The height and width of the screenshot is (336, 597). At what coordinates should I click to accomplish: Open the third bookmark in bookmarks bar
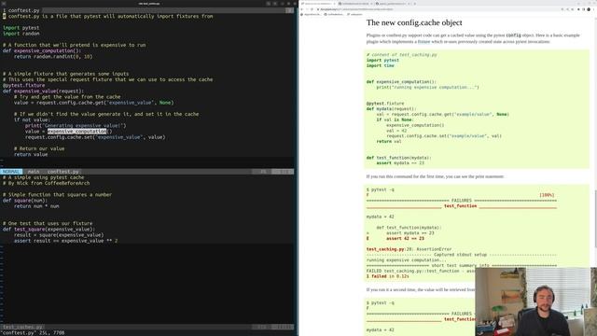354,14
